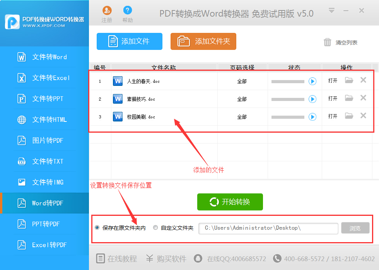Click the 文件转IMG picture icon

(22, 182)
